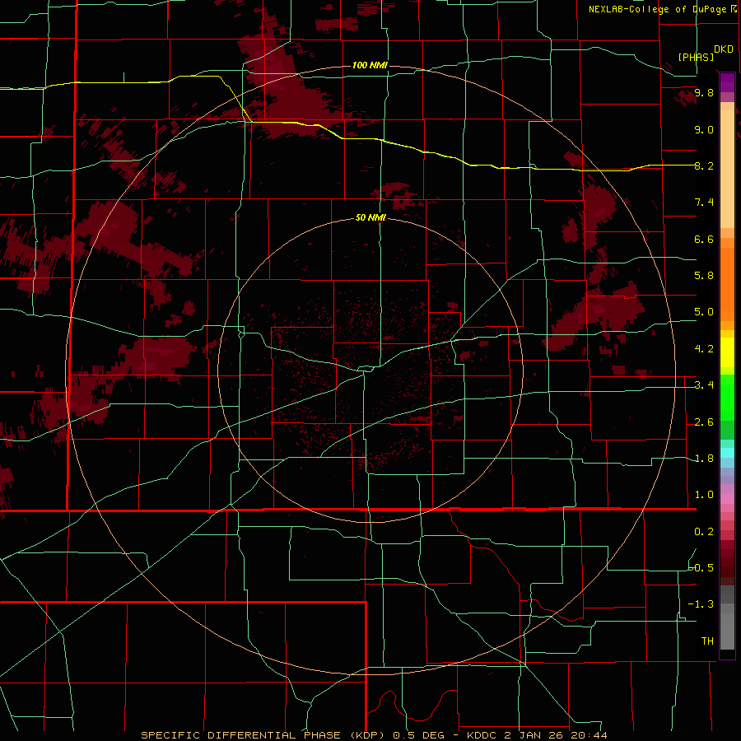Click the 4.2 value on the scale
This screenshot has width=741, height=741.
704,349
